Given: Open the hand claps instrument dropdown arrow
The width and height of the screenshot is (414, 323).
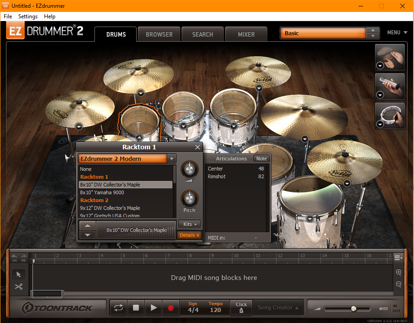Looking at the screenshot, I should pyautogui.click(x=380, y=66).
